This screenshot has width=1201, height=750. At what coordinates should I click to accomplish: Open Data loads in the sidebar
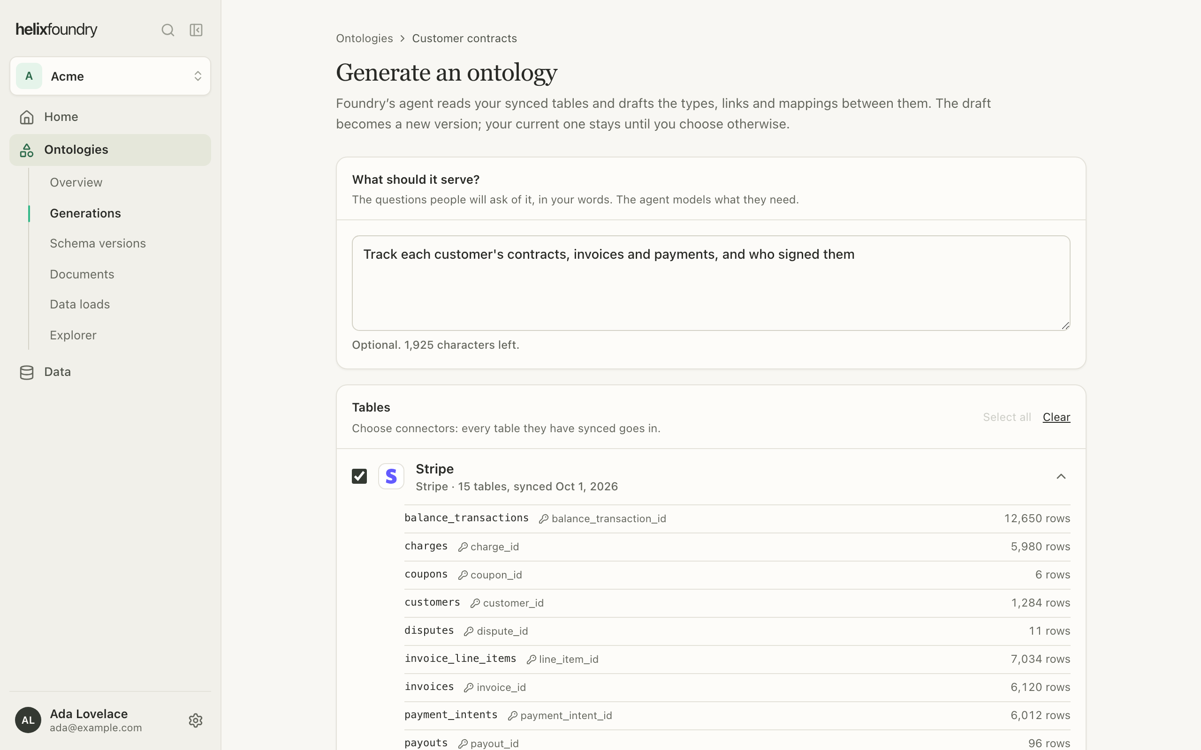click(80, 304)
